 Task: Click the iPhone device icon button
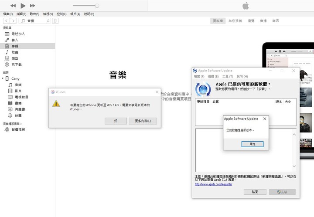coord(55,21)
